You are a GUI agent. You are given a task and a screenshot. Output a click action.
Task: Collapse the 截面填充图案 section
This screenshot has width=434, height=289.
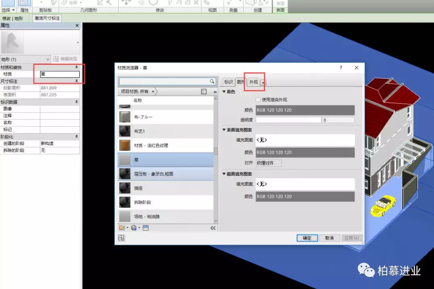[224, 174]
